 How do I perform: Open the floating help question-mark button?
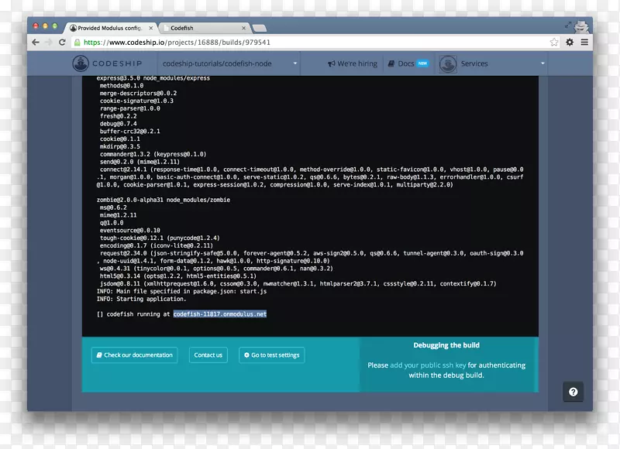[573, 392]
